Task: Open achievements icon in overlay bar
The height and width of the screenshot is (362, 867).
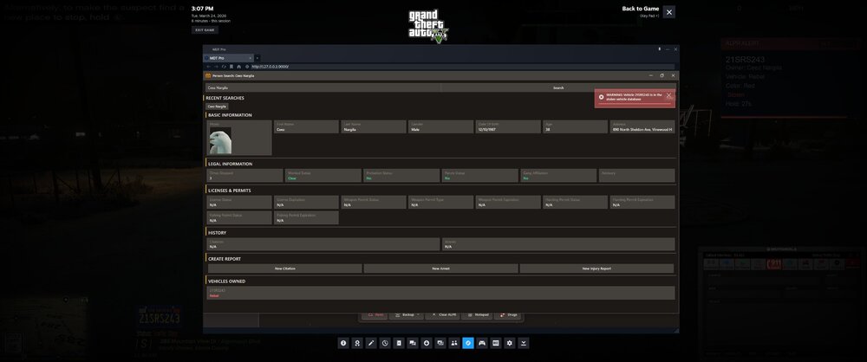Action: click(x=357, y=343)
